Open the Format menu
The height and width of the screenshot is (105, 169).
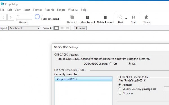tap(37, 10)
